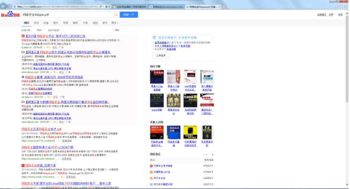Image resolution: width=350 pixels, height=189 pixels.
Task: Select the 贴吧 search category tab
Action: (x=75, y=23)
